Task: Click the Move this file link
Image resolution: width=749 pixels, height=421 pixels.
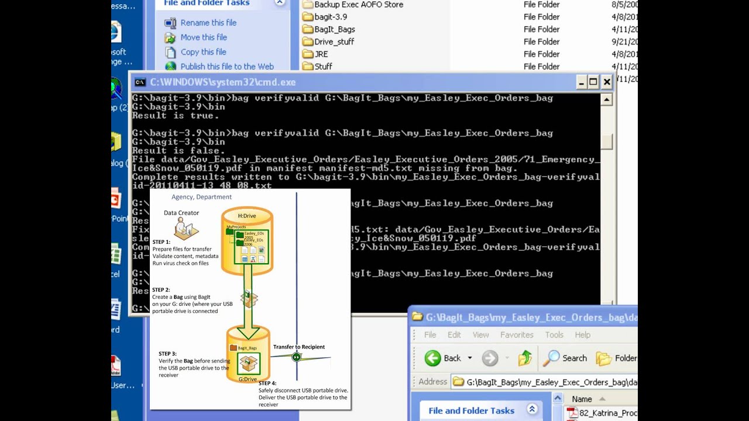Action: (x=204, y=37)
